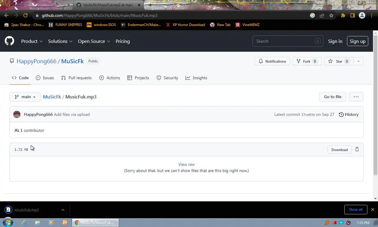View the file History
Screen dimensions: 378x227
point(348,114)
